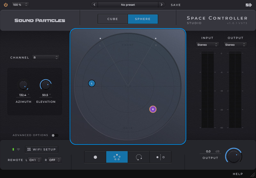
Task: Click right speaker dot labeled R
Action: [156, 38]
